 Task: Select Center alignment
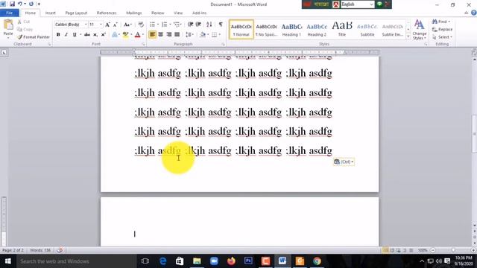(161, 35)
